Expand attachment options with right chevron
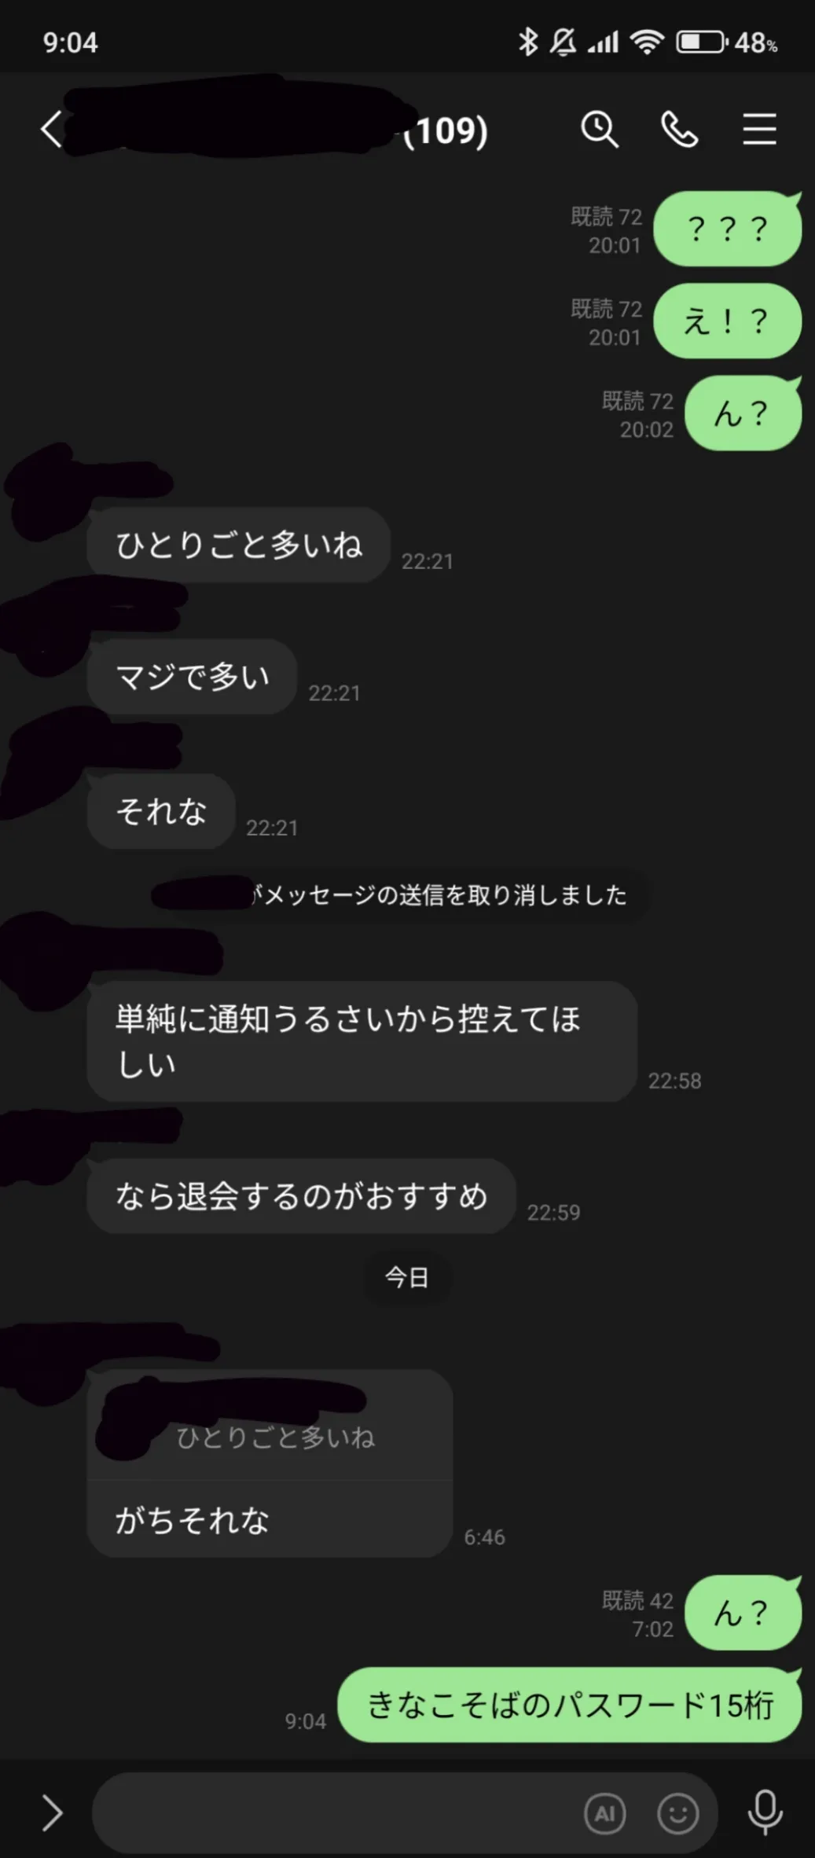 [x=52, y=1812]
